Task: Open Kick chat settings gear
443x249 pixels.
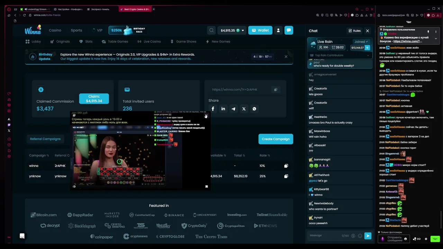Action: 426,239
